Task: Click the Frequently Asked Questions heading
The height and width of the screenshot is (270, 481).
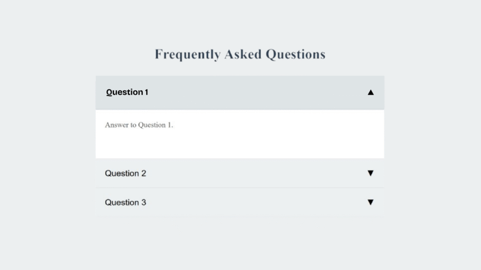Action: tap(240, 54)
